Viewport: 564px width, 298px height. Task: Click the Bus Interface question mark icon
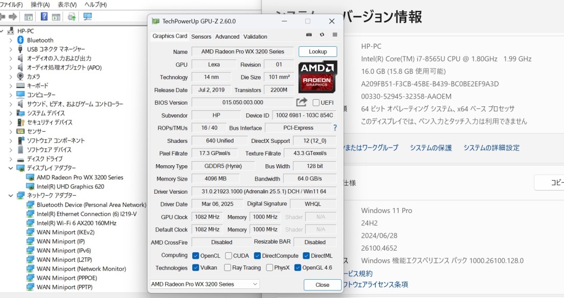click(x=335, y=128)
